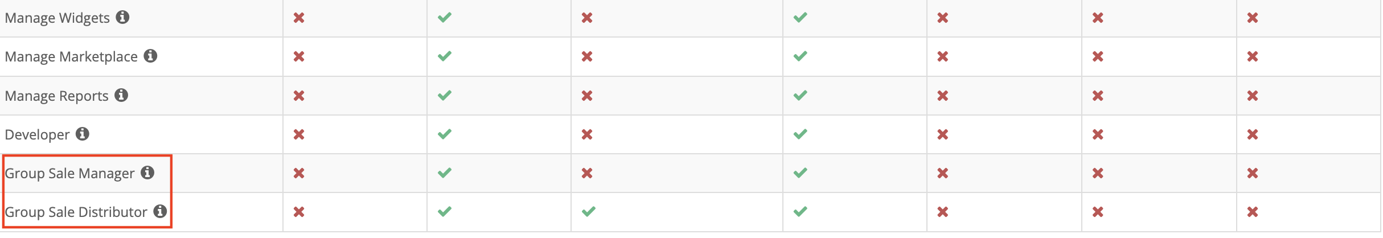Viewport: 1383px width, 238px height.
Task: Click info icon beside Manage Marketplace
Action: point(150,56)
